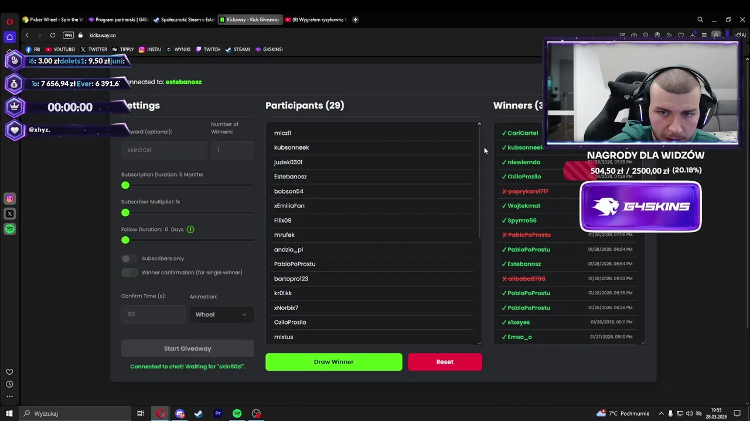The height and width of the screenshot is (421, 750).
Task: Open the STEAM! bookmark
Action: coord(238,49)
